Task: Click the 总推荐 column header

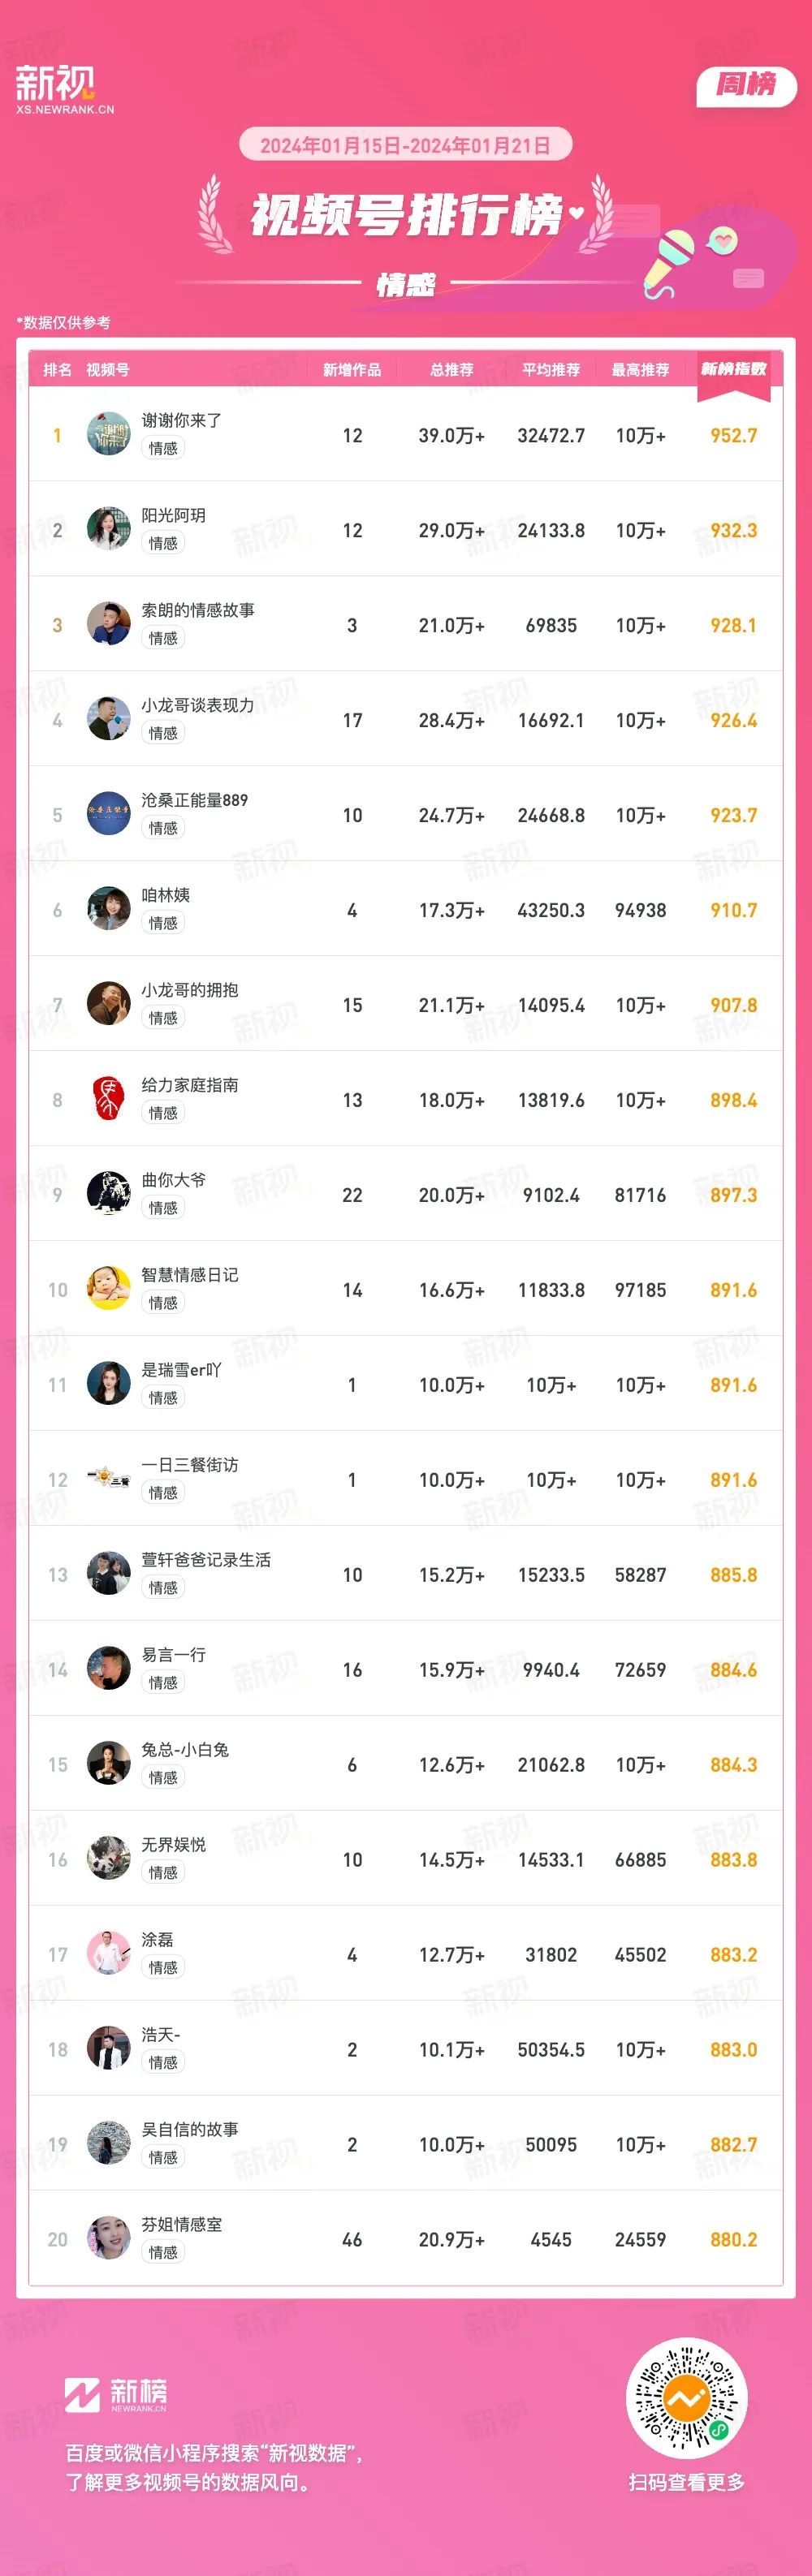Action: click(x=452, y=370)
